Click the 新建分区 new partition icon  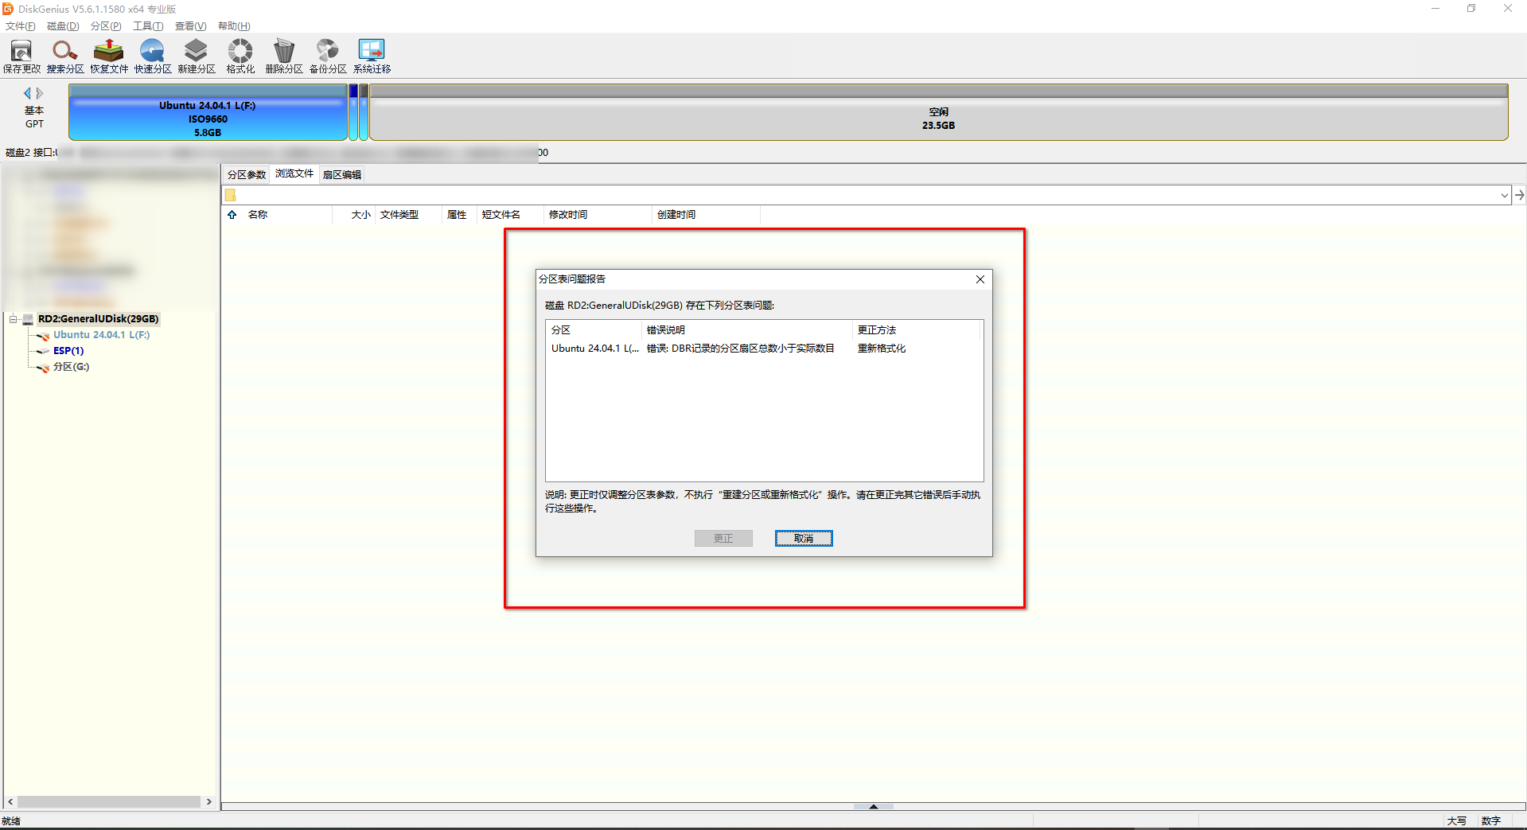pos(197,56)
